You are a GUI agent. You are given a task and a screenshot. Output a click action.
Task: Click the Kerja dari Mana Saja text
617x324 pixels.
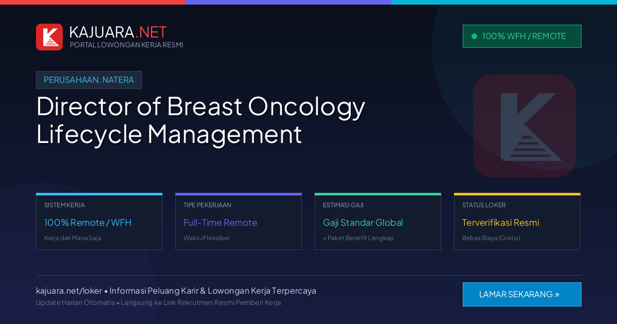click(x=72, y=238)
